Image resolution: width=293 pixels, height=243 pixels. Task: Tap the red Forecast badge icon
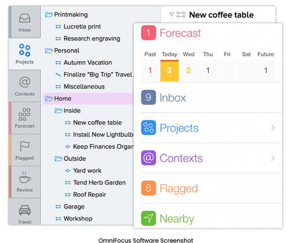(148, 33)
